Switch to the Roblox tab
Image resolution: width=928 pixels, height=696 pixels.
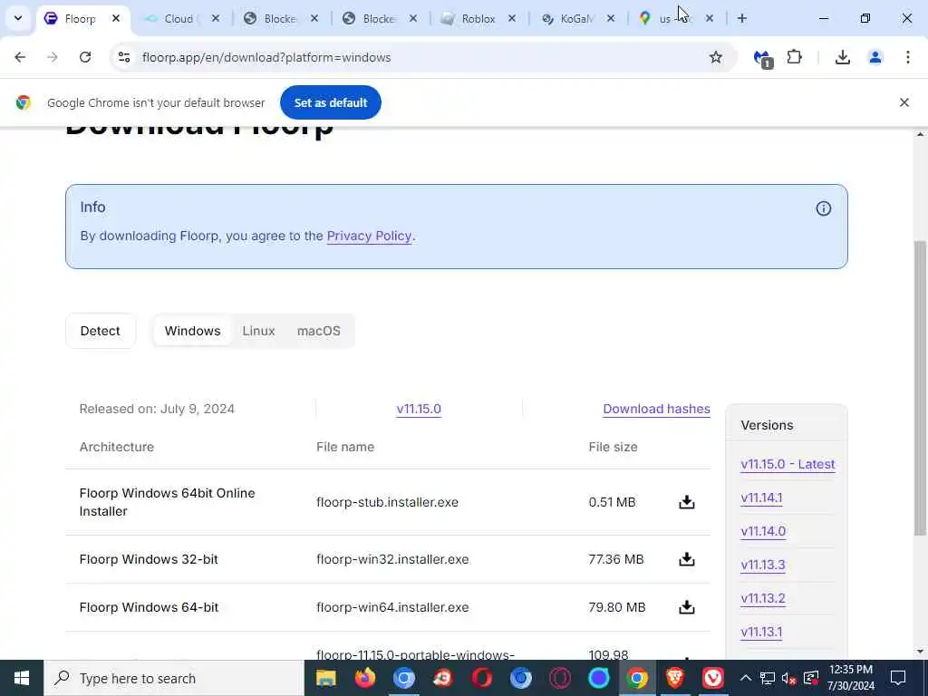478,18
